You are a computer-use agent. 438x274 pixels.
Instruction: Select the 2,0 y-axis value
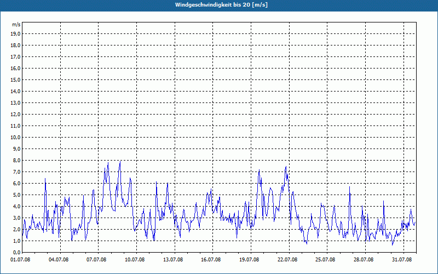click(x=17, y=229)
